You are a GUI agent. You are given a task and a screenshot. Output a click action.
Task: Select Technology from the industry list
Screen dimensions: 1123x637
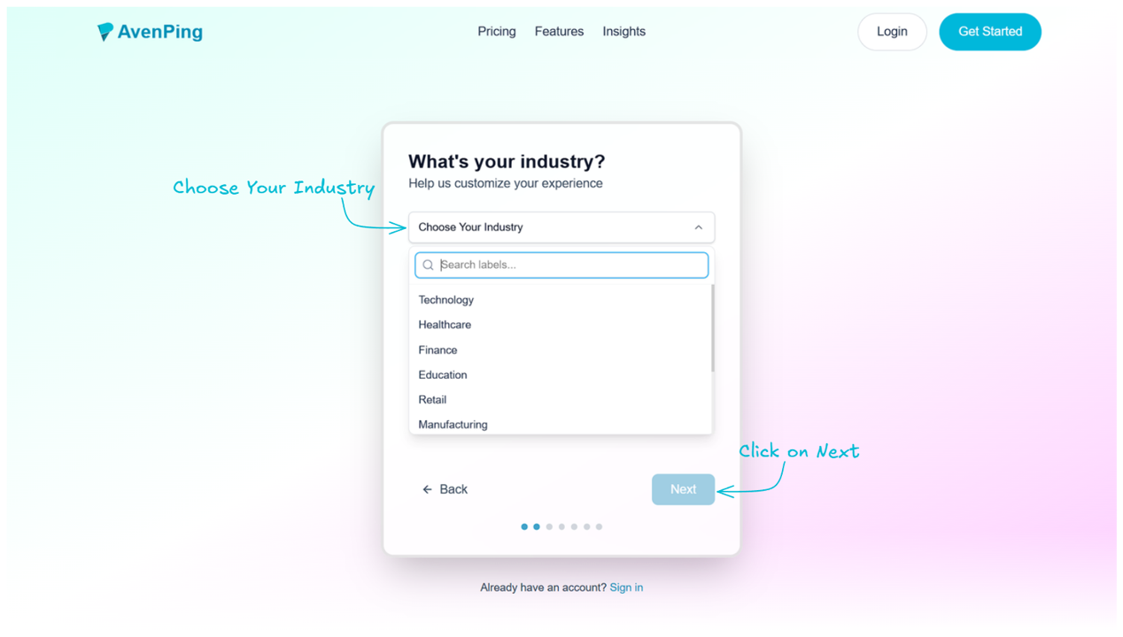[x=445, y=299]
